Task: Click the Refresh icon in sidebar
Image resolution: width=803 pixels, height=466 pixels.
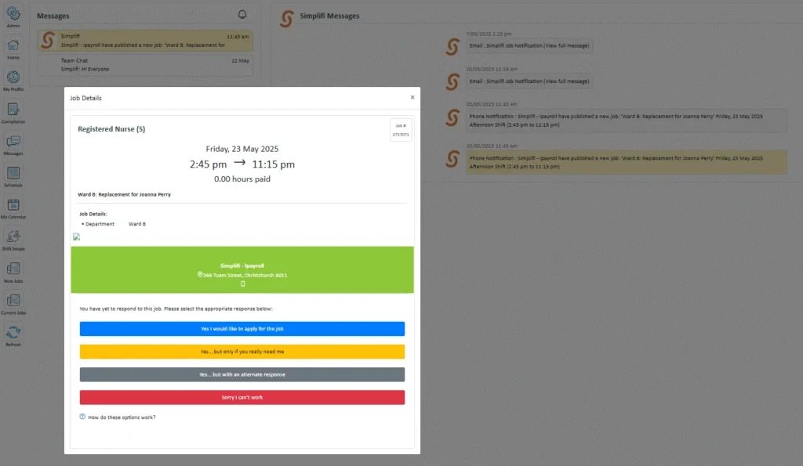Action: click(13, 333)
